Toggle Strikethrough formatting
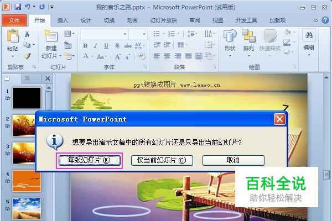Image resolution: width=332 pixels, height=221 pixels. coord(128,46)
